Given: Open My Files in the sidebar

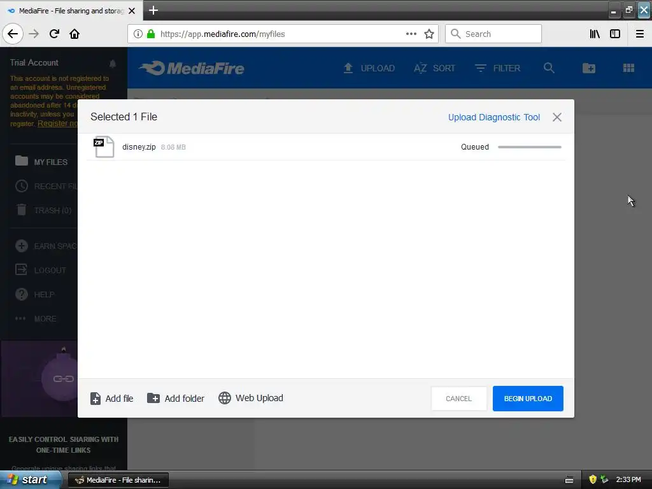Looking at the screenshot, I should (x=41, y=161).
